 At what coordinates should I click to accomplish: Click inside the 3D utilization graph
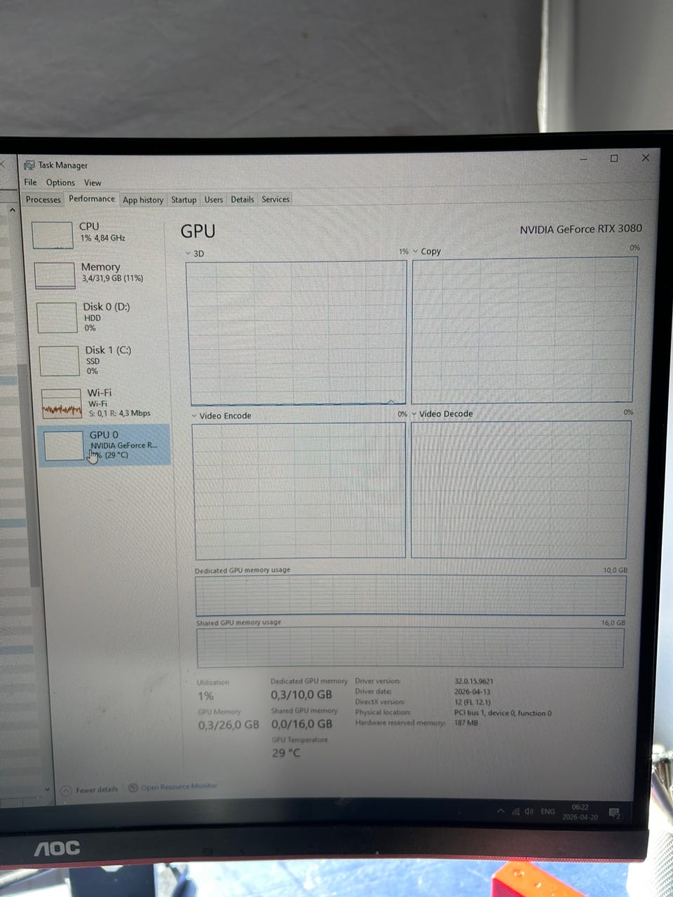pos(297,334)
